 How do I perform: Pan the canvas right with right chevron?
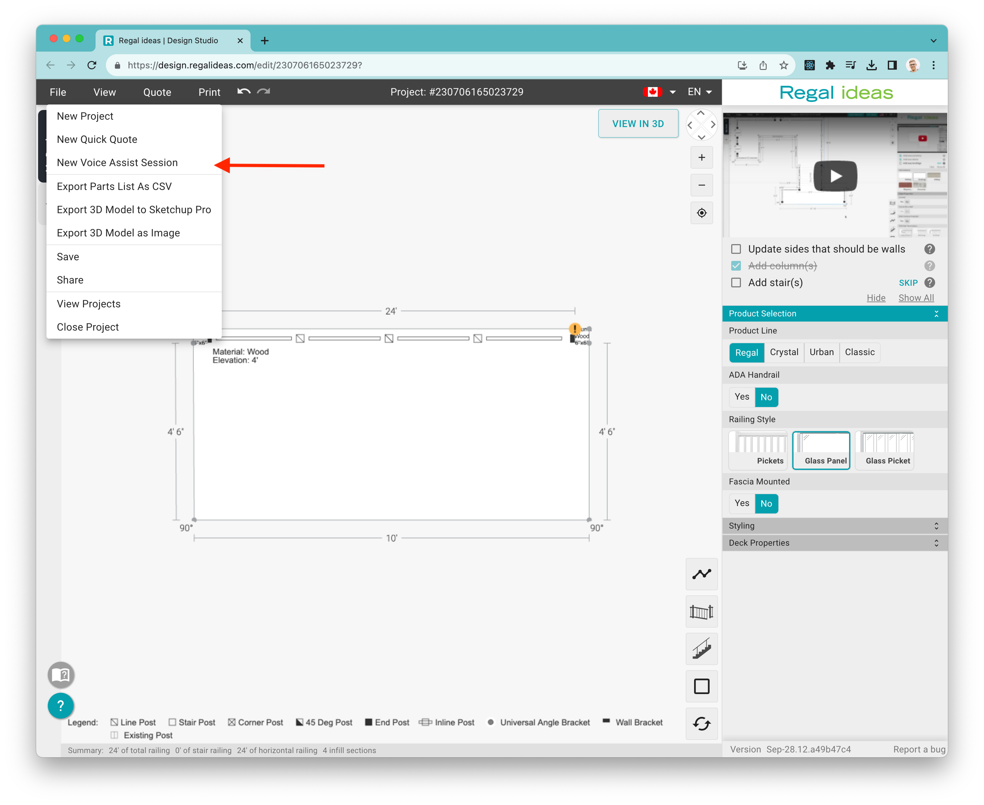coord(713,125)
